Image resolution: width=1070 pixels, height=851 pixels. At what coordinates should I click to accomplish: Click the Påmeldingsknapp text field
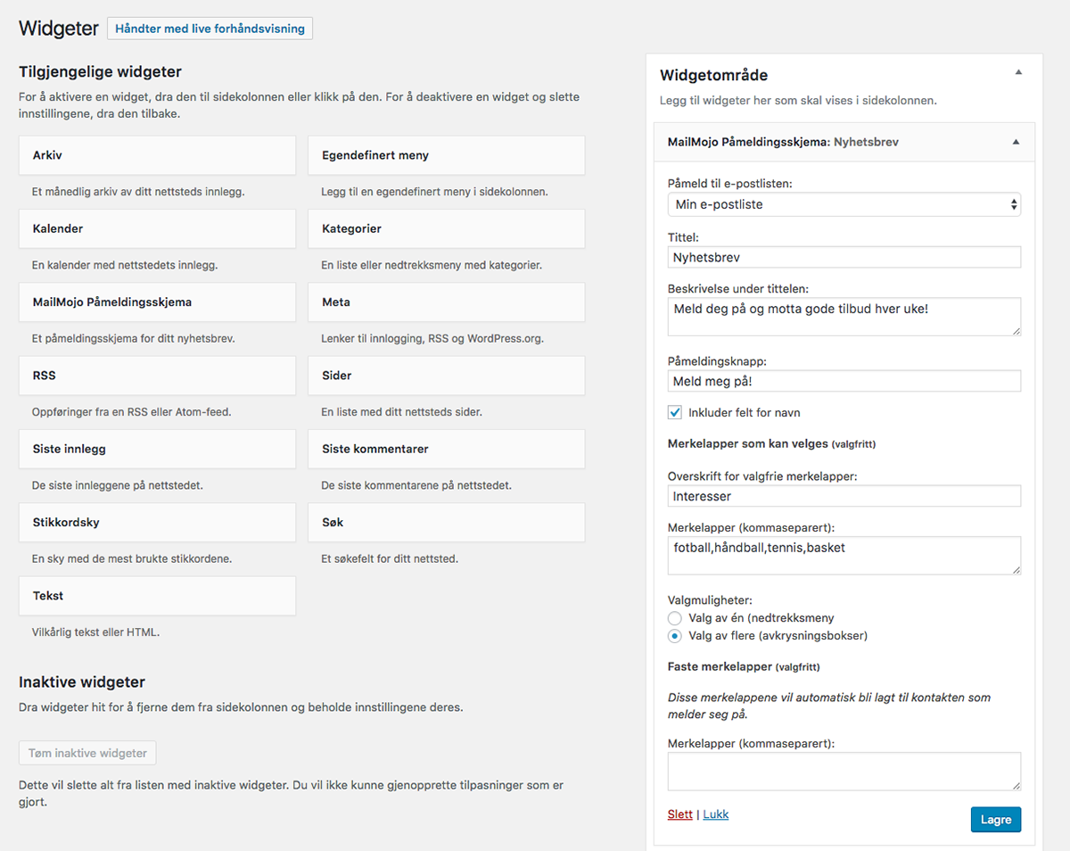(844, 381)
